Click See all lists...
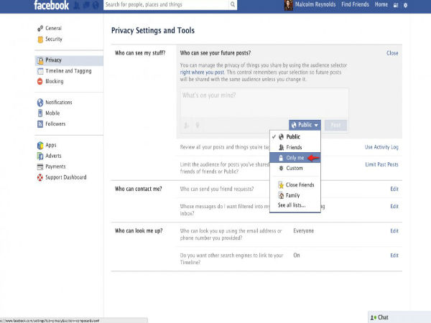This screenshot has height=323, width=431. click(x=292, y=205)
